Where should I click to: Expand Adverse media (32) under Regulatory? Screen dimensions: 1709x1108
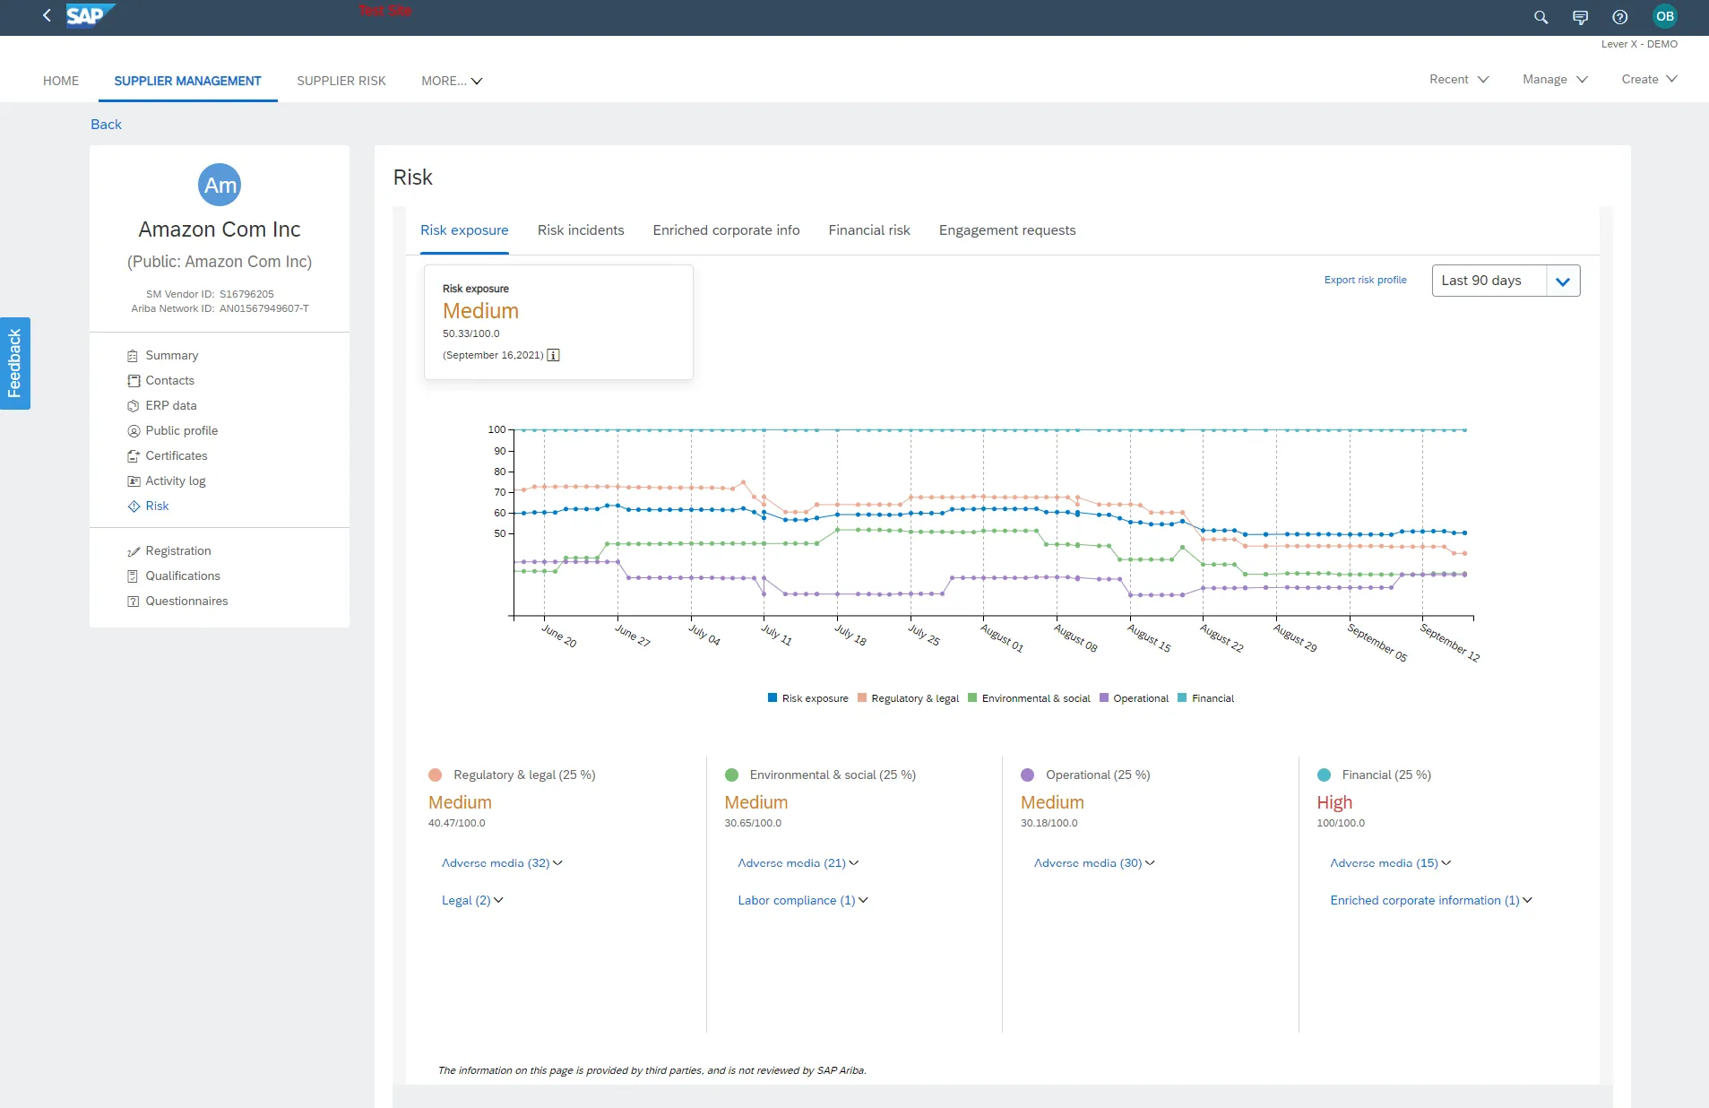click(502, 863)
